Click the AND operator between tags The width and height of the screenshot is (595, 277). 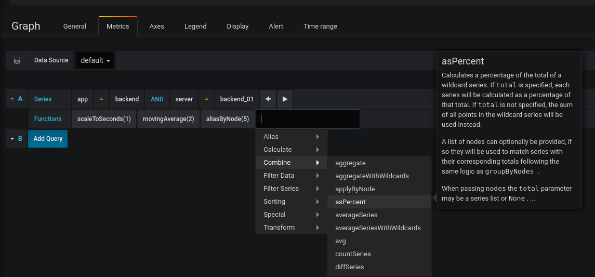tap(157, 99)
